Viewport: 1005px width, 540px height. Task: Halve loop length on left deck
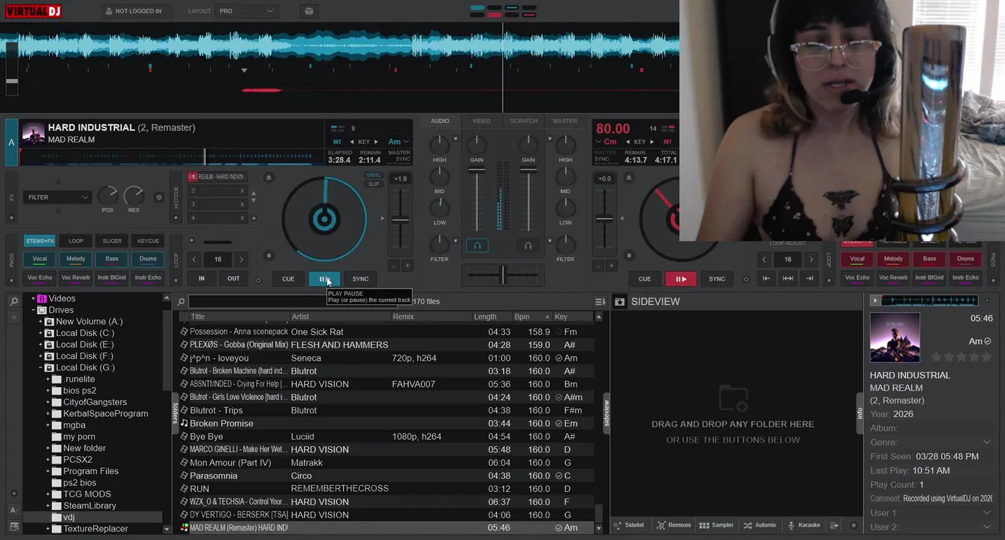point(194,259)
